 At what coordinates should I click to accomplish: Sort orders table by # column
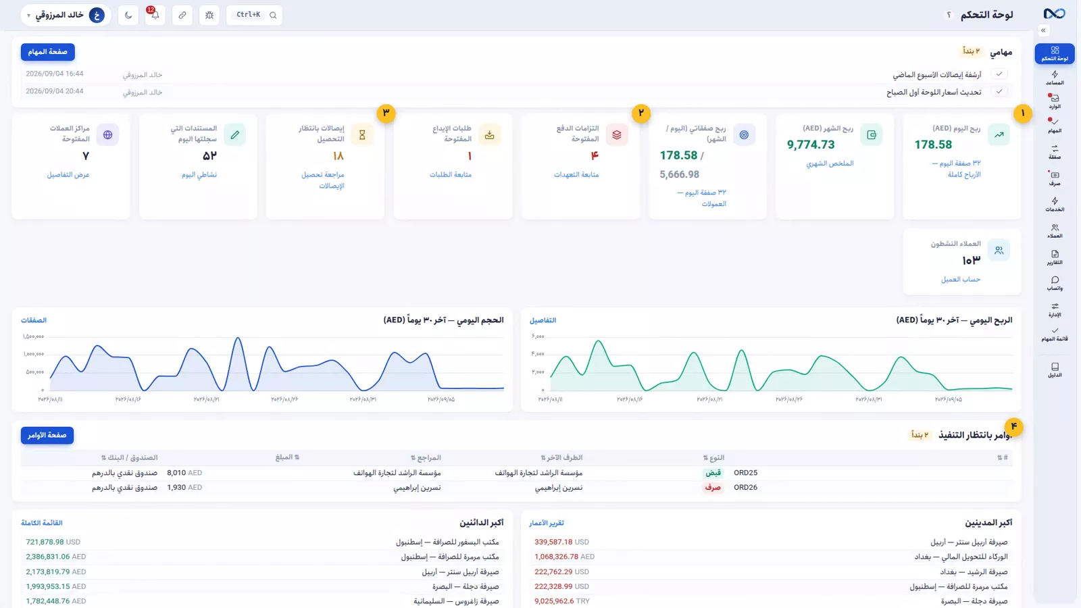pos(1003,458)
